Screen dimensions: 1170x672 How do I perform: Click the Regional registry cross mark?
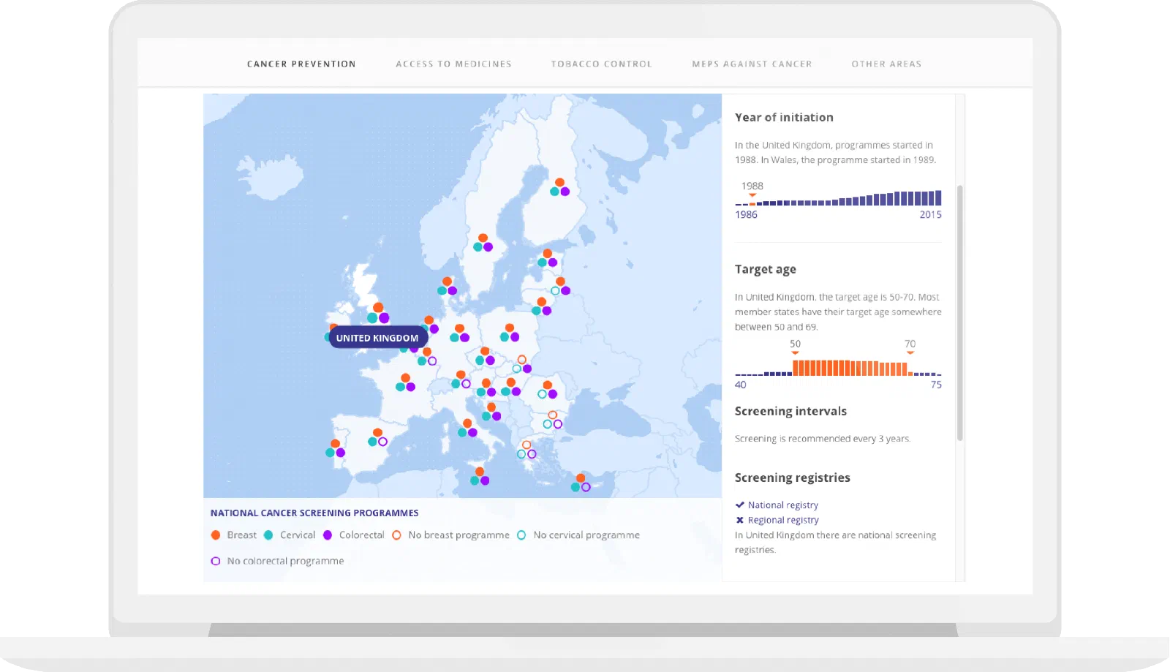click(x=740, y=520)
